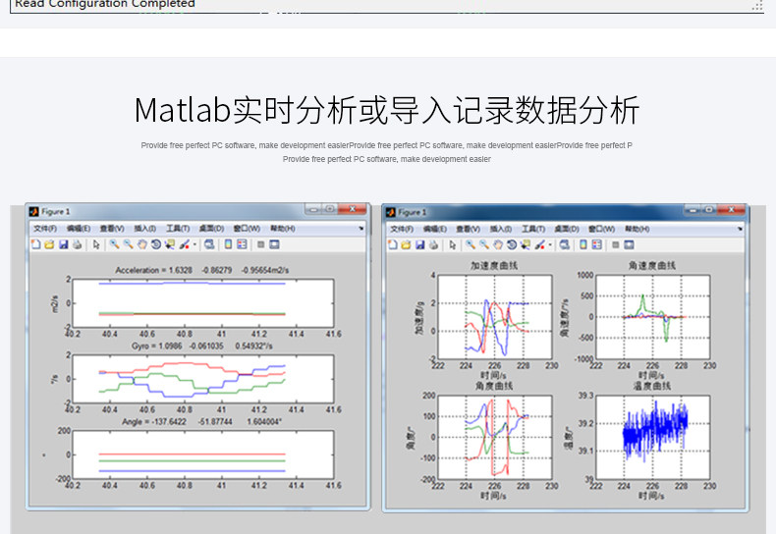Print figure icon in the Acceleration figure window

coord(78,244)
